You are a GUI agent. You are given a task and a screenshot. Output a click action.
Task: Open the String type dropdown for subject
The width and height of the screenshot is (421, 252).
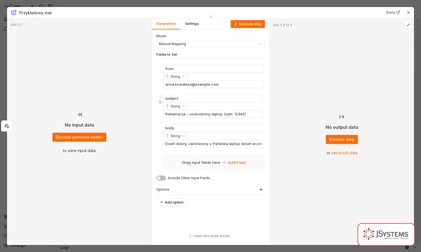[175, 106]
